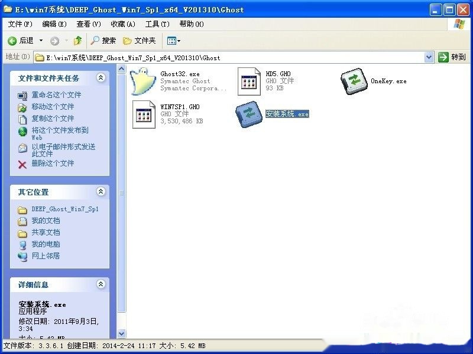The image size is (473, 354).
Task: Select the OneKey.exe icon
Action: (x=354, y=81)
